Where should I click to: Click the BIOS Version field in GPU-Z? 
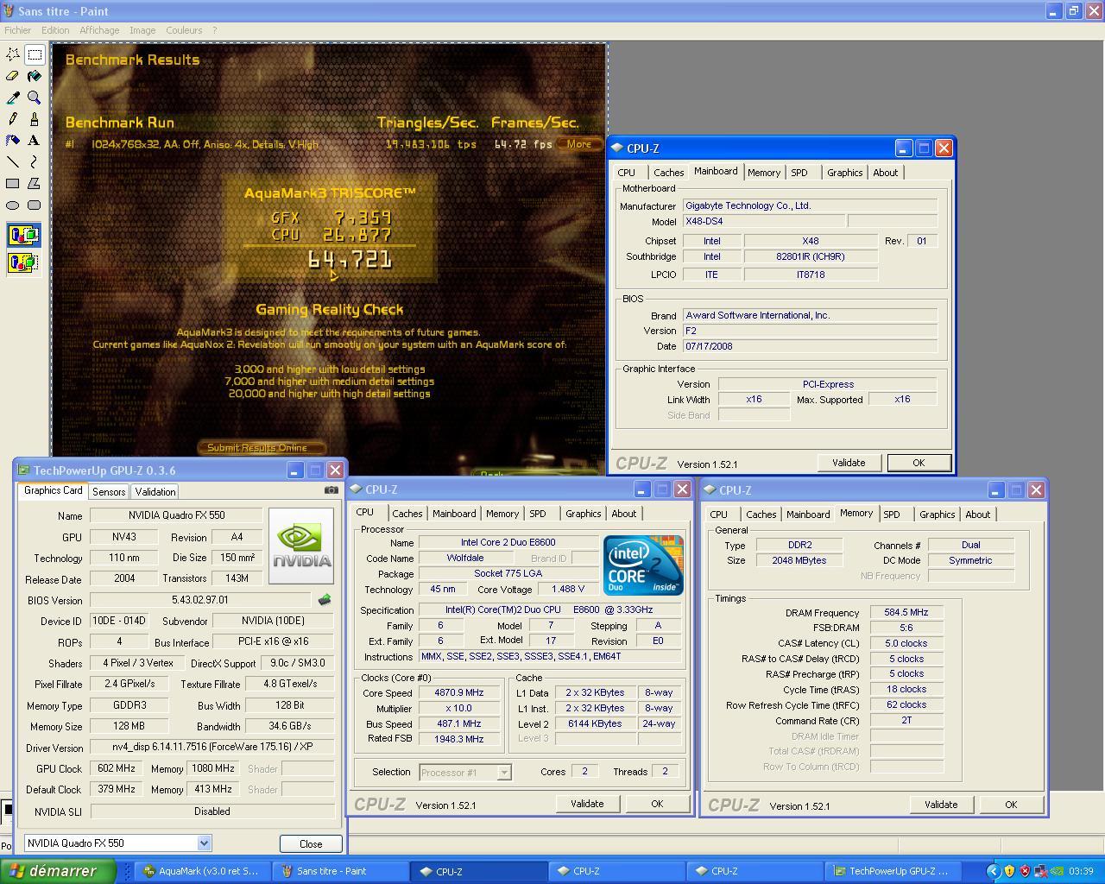pyautogui.click(x=200, y=600)
